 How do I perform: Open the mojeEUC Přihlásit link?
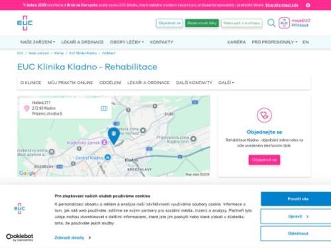pyautogui.click(x=301, y=23)
